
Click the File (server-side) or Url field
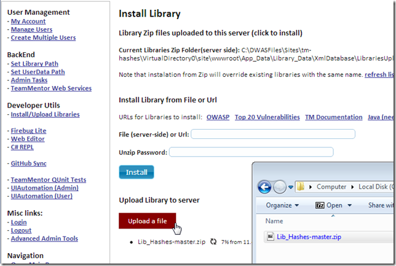point(273,134)
